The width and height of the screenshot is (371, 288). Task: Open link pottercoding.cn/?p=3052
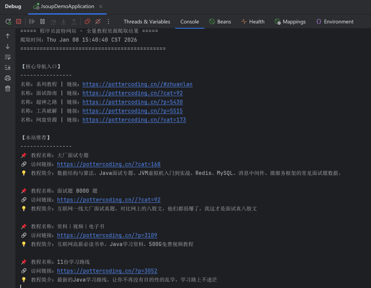tap(107, 271)
